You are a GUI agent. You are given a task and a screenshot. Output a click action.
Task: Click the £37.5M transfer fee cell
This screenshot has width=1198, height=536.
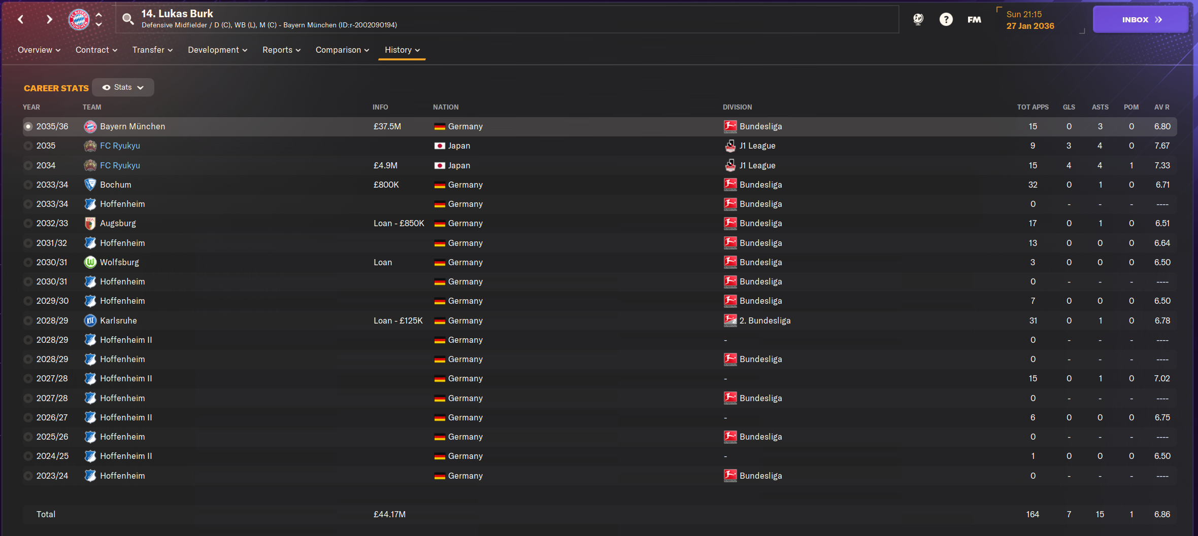pos(387,126)
